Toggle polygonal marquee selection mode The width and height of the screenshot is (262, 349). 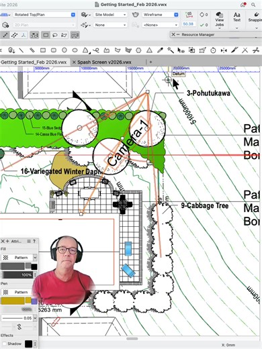click(x=64, y=35)
